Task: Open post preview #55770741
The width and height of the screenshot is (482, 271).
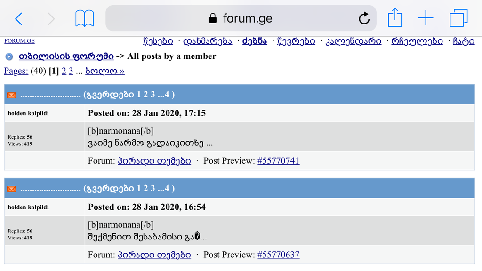Action: pyautogui.click(x=278, y=161)
